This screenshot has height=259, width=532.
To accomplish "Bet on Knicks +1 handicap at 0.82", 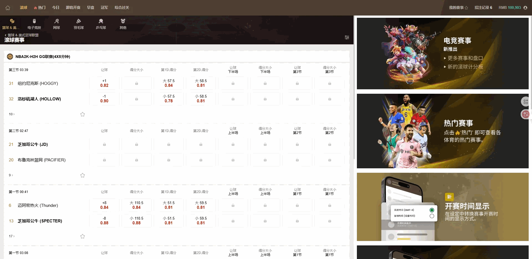I will pyautogui.click(x=104, y=83).
